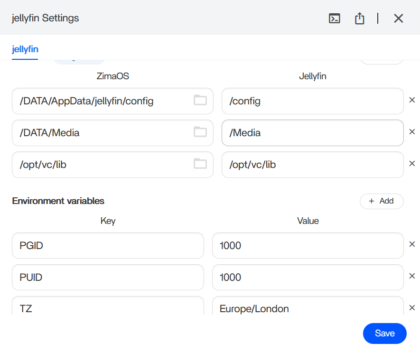Browse folder for /DATA/AppData/jellyfin/config path
420x352 pixels.
pos(200,100)
